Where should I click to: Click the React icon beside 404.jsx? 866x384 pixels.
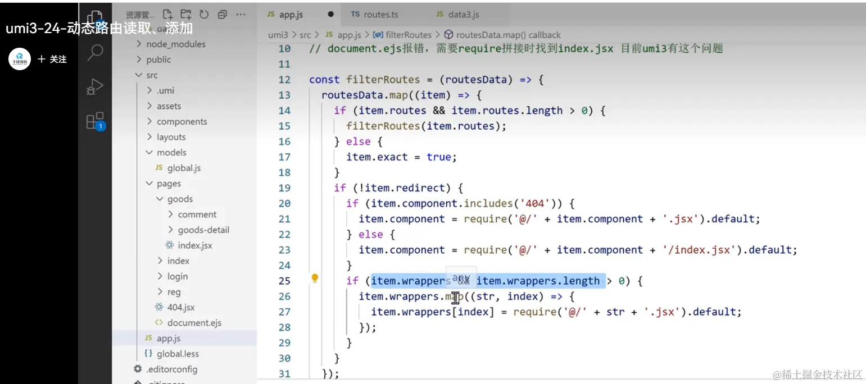tap(159, 307)
